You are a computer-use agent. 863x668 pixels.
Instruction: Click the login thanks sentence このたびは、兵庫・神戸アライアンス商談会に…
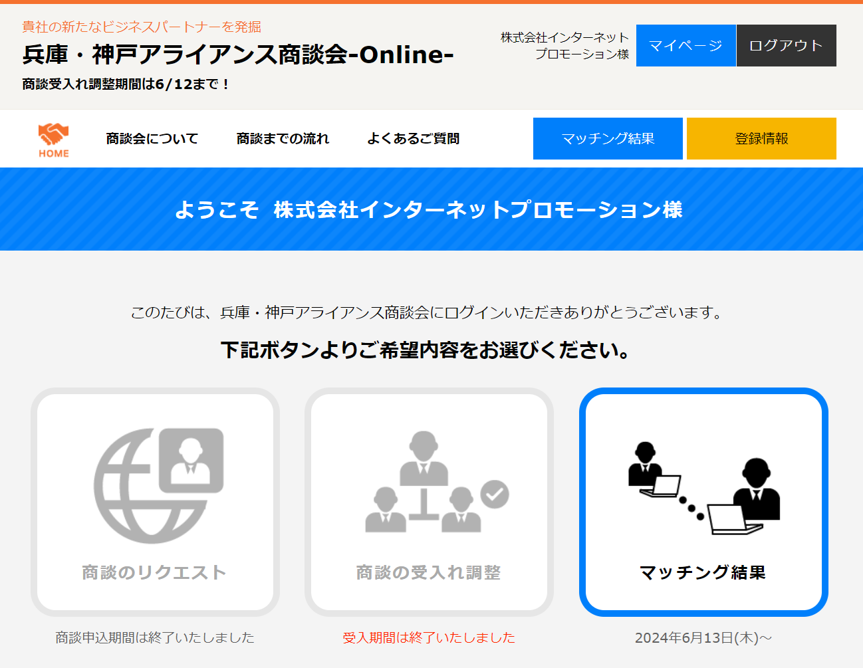tap(427, 312)
